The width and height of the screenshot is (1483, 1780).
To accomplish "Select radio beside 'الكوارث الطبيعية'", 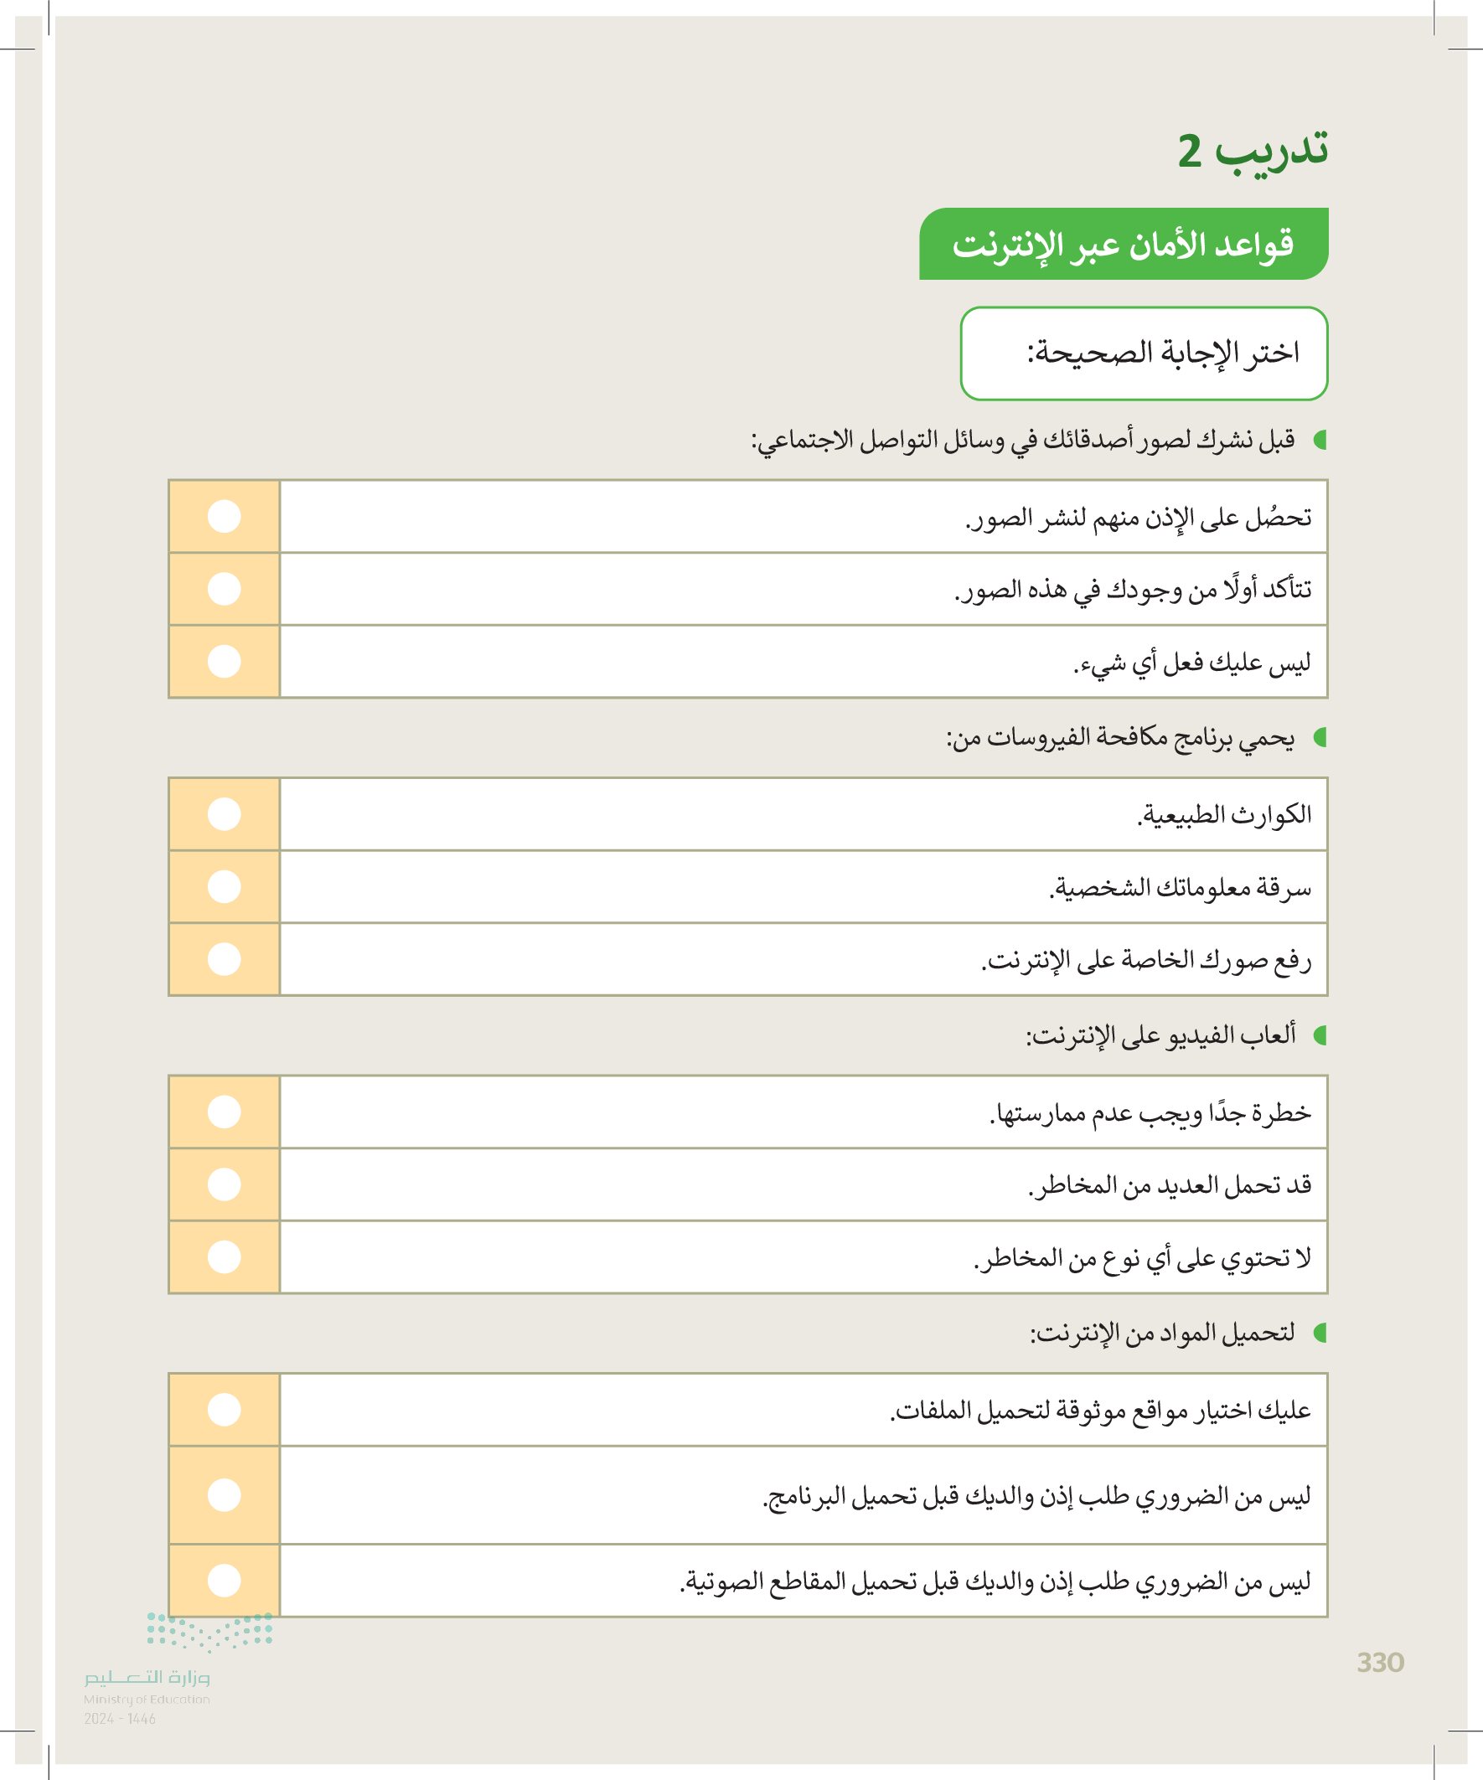I will (x=224, y=813).
